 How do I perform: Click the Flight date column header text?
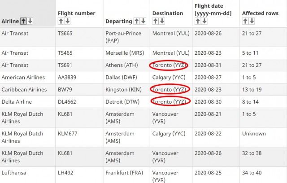pos(213,9)
